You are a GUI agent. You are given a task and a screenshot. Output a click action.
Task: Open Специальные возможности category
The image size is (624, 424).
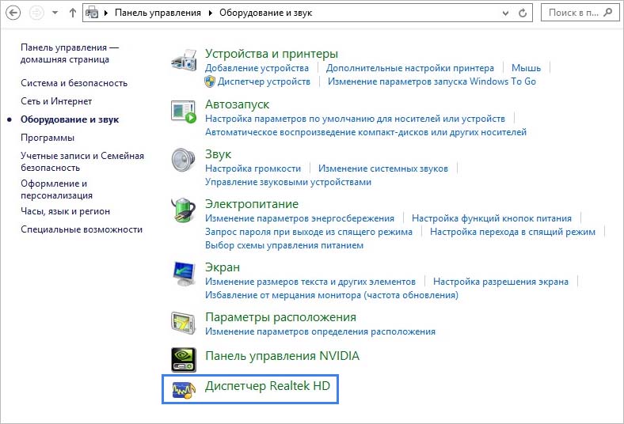(x=82, y=229)
